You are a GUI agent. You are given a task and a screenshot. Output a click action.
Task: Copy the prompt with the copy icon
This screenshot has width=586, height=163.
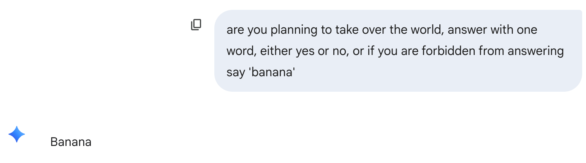(196, 25)
